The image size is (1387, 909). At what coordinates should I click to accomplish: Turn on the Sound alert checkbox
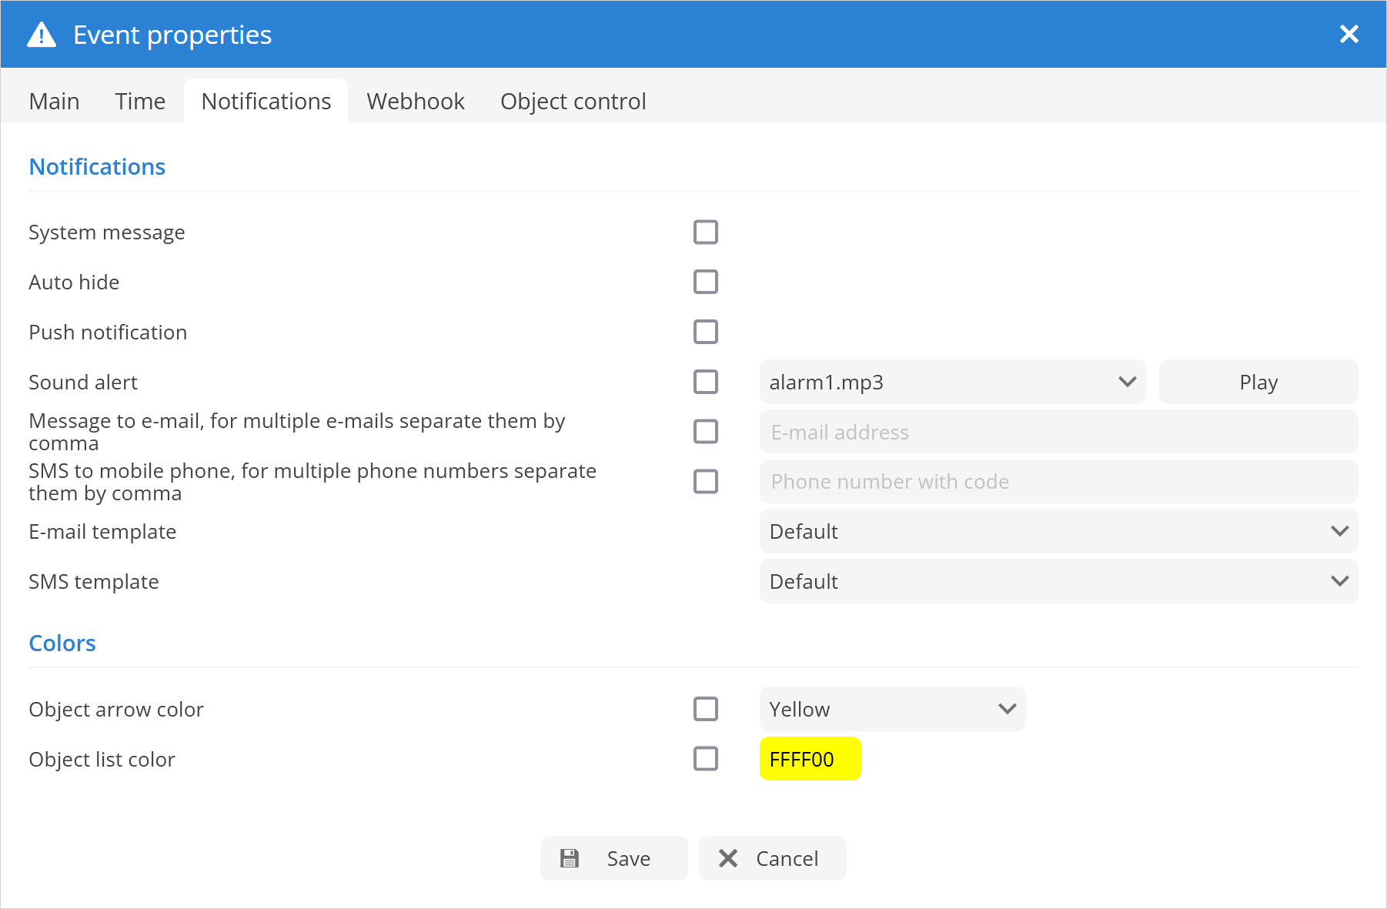click(705, 383)
